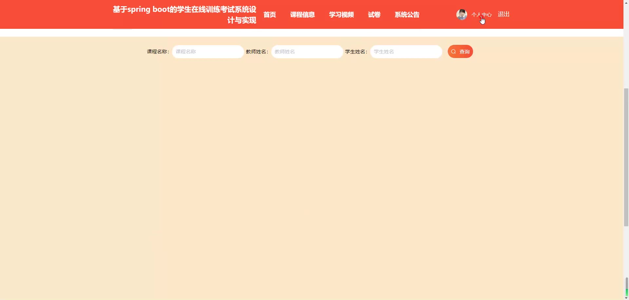Focus the 课程名称 input field
The height and width of the screenshot is (300, 629).
coord(208,52)
